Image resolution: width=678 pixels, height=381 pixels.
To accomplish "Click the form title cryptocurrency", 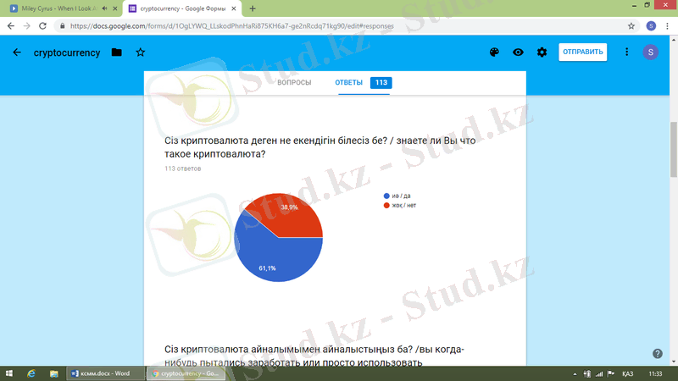I will [x=67, y=52].
